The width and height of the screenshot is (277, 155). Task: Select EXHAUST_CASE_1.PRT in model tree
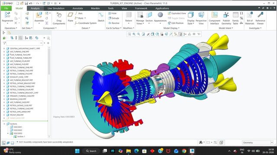(19, 77)
